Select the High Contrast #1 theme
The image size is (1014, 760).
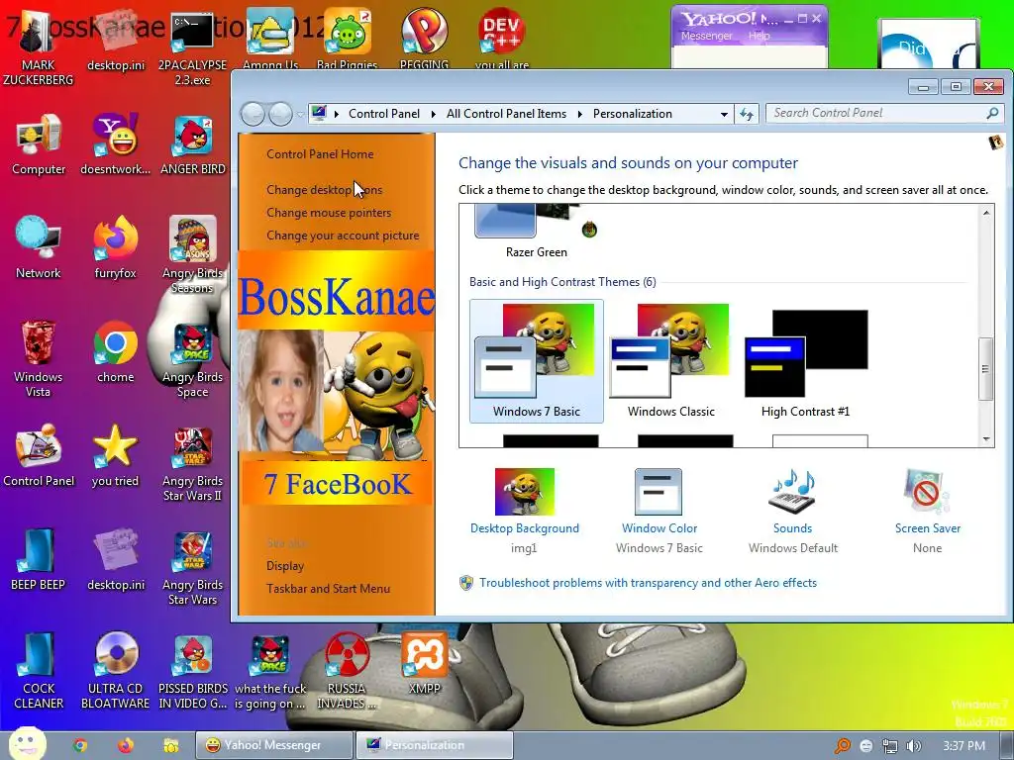805,360
